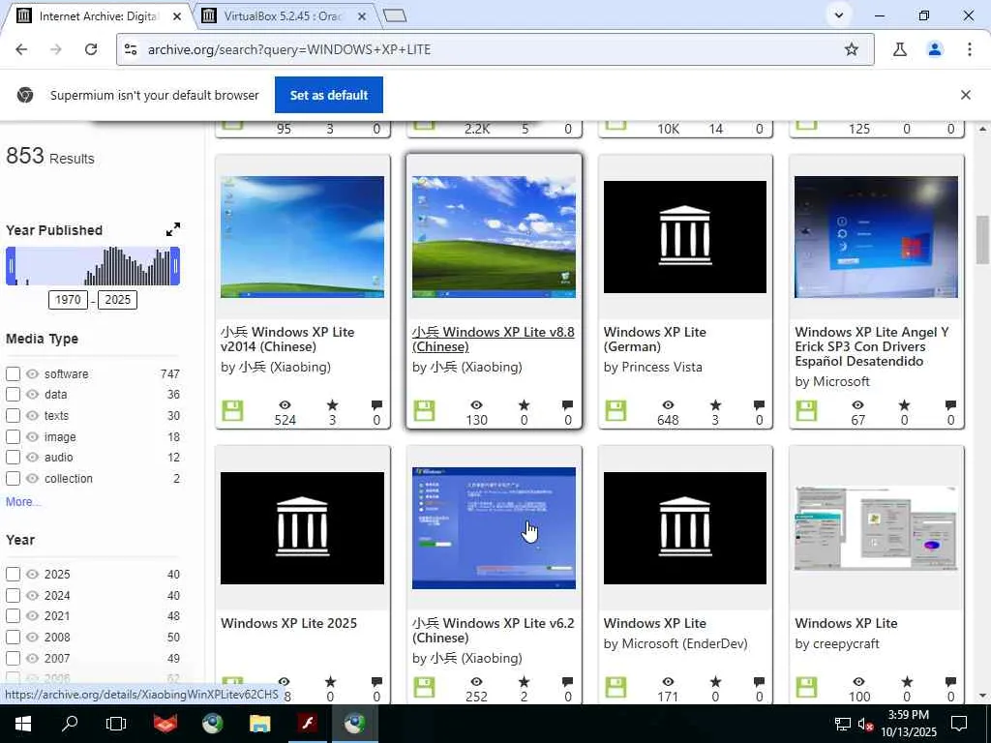Click software floppy icon on v2014 card
Viewport: 991px width, 743px height.
232,410
